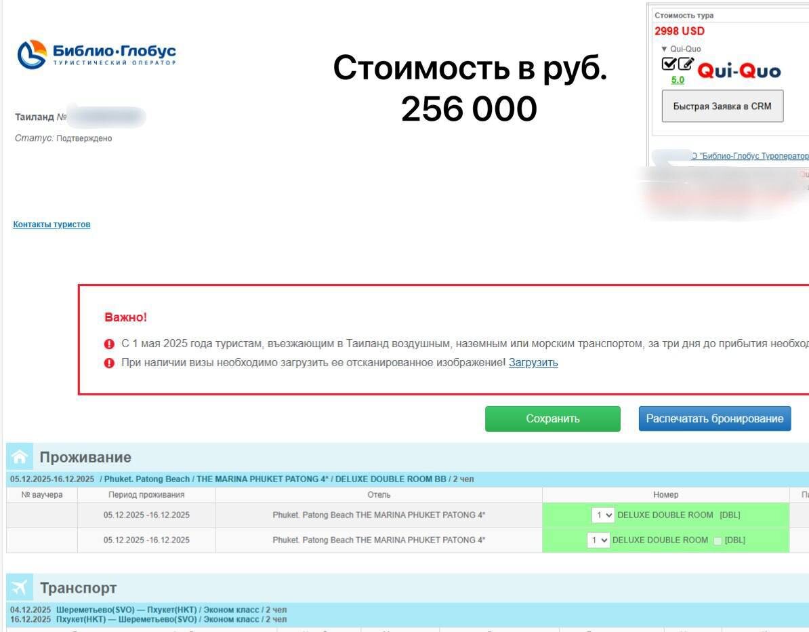
Task: Open the Контакты туристов link
Action: tap(51, 224)
